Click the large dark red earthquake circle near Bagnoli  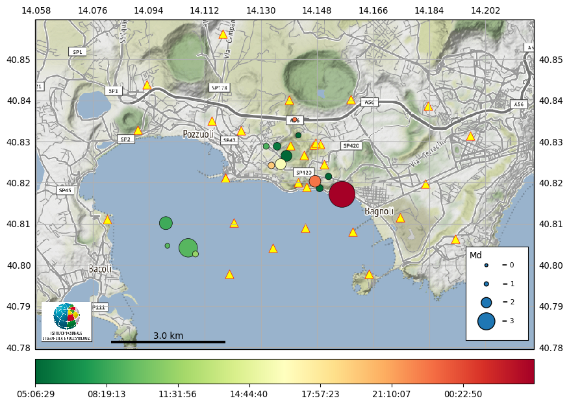[x=342, y=194]
